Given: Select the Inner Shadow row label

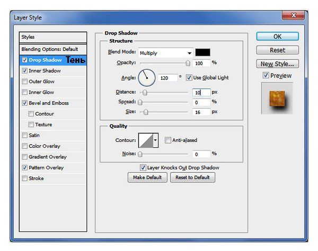Looking at the screenshot, I should click(x=45, y=71).
